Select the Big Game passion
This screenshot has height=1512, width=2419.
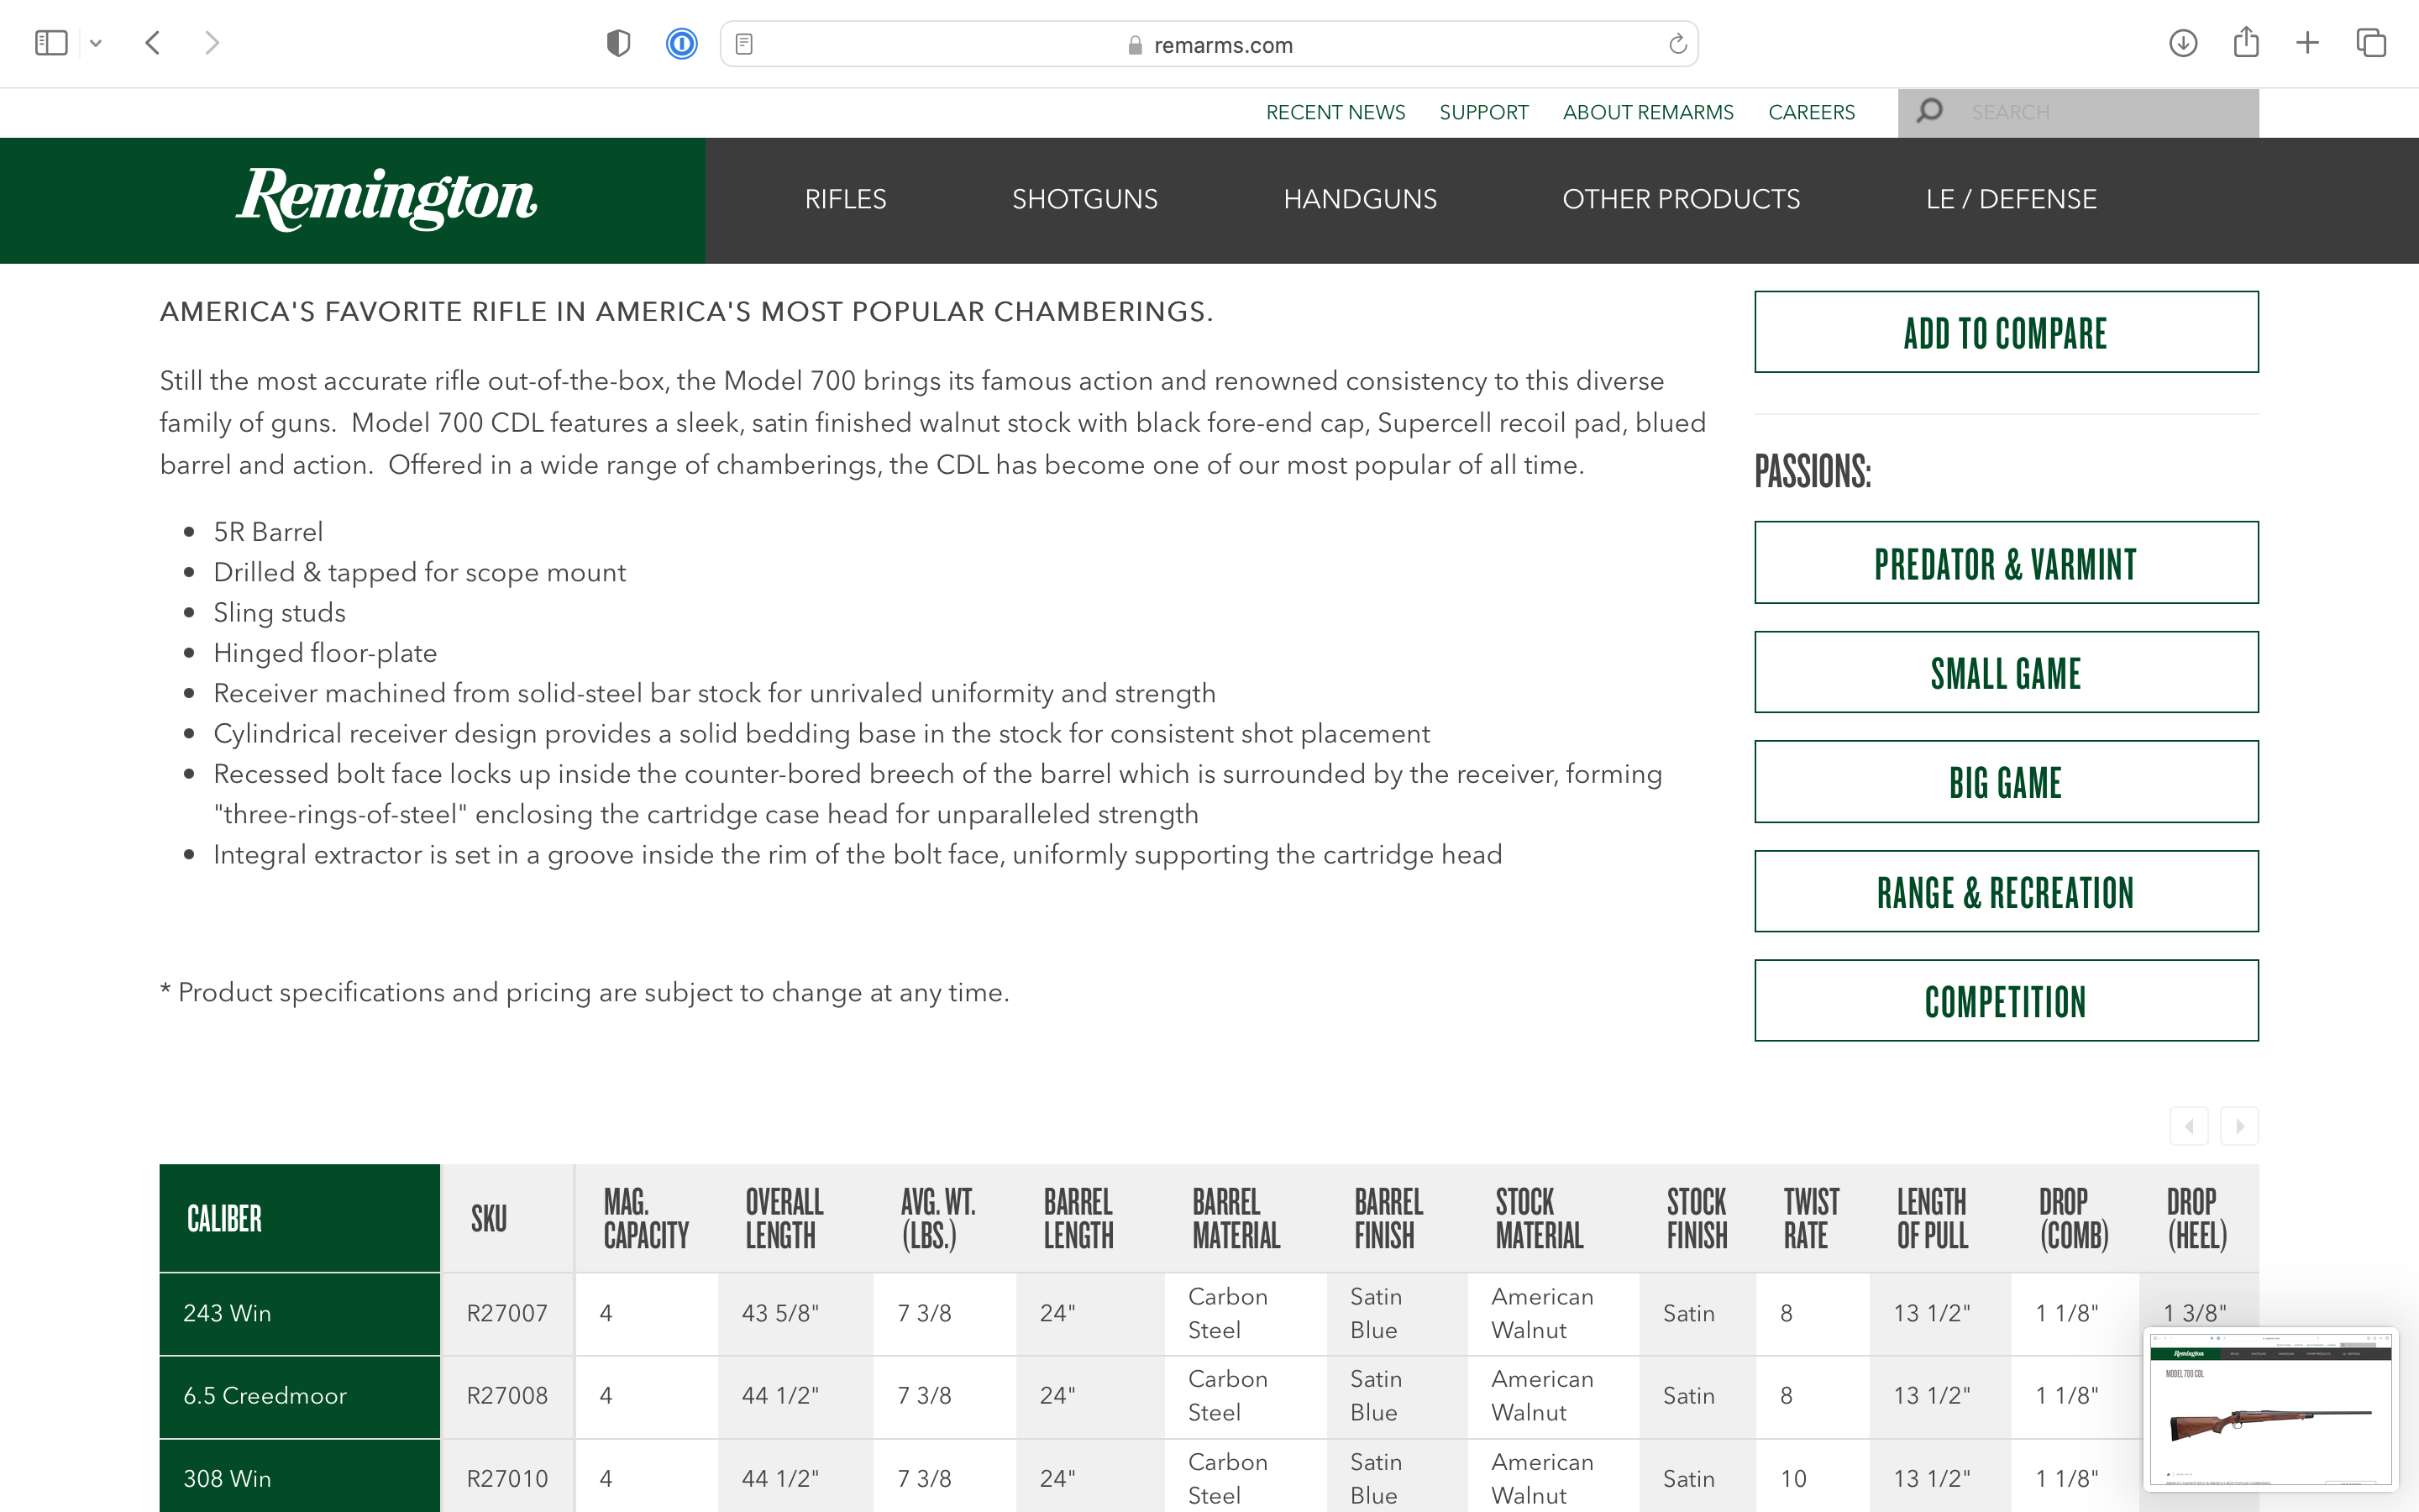coord(2006,782)
